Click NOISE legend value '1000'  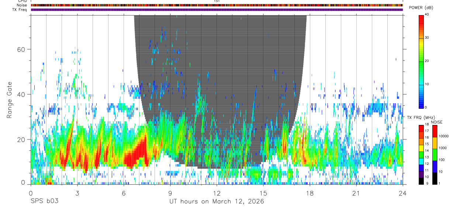443,148
